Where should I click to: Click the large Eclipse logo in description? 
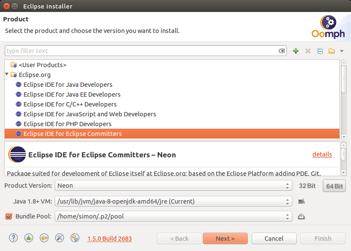[x=17, y=154]
